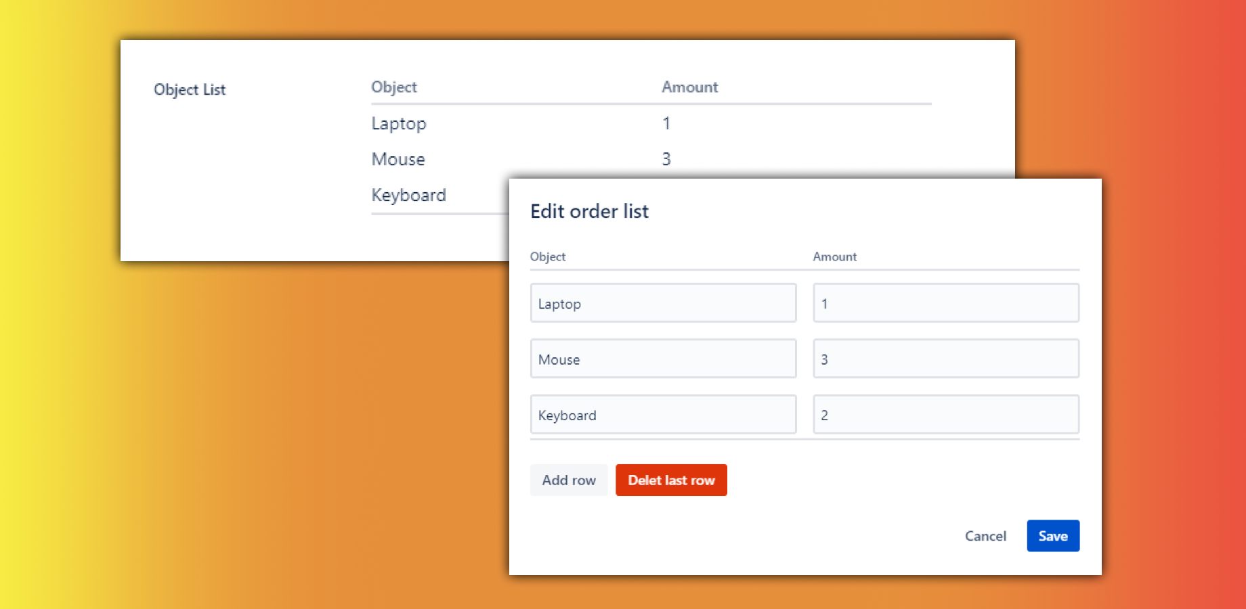Viewport: 1246px width, 609px height.
Task: Click the Keyboard entry in the background table
Action: (x=408, y=196)
